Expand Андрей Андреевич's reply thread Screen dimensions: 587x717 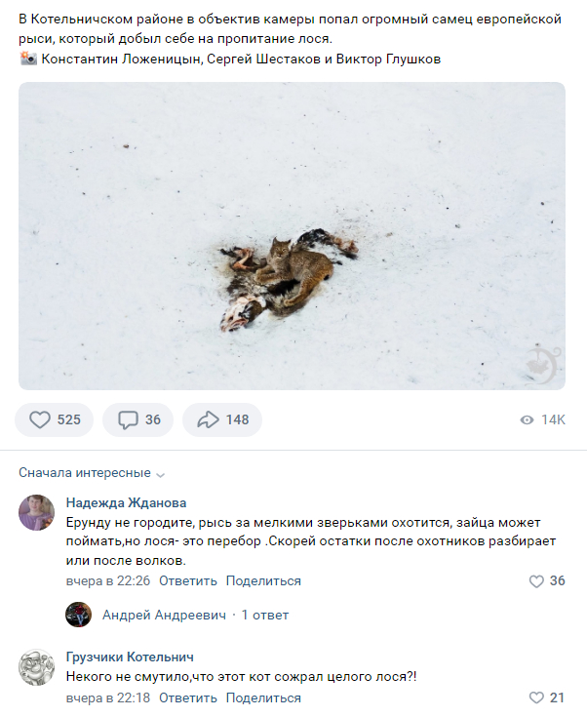pyautogui.click(x=265, y=615)
